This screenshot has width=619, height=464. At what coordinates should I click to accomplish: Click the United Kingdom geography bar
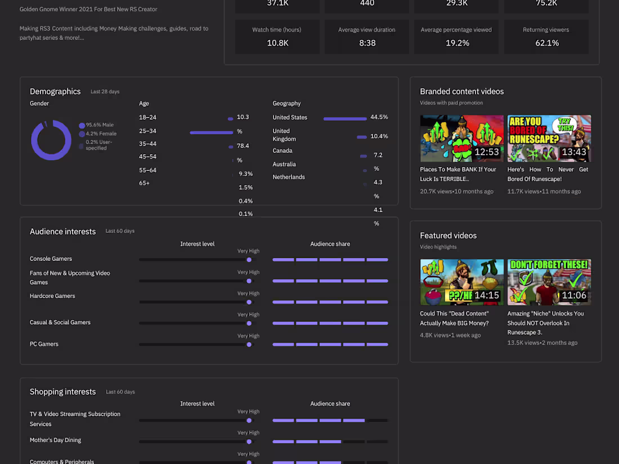coord(362,137)
